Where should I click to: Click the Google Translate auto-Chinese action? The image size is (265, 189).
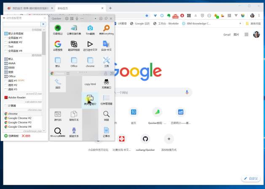pos(106,46)
